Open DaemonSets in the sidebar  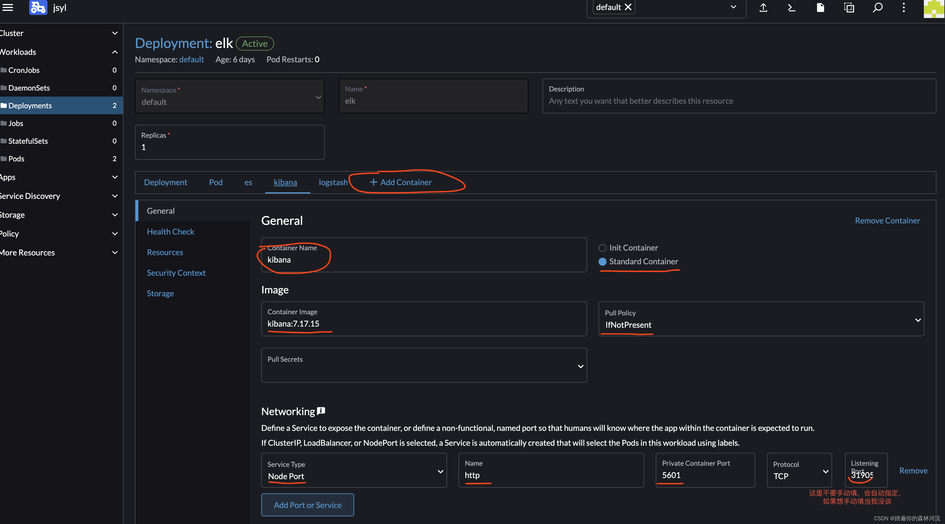(61, 88)
